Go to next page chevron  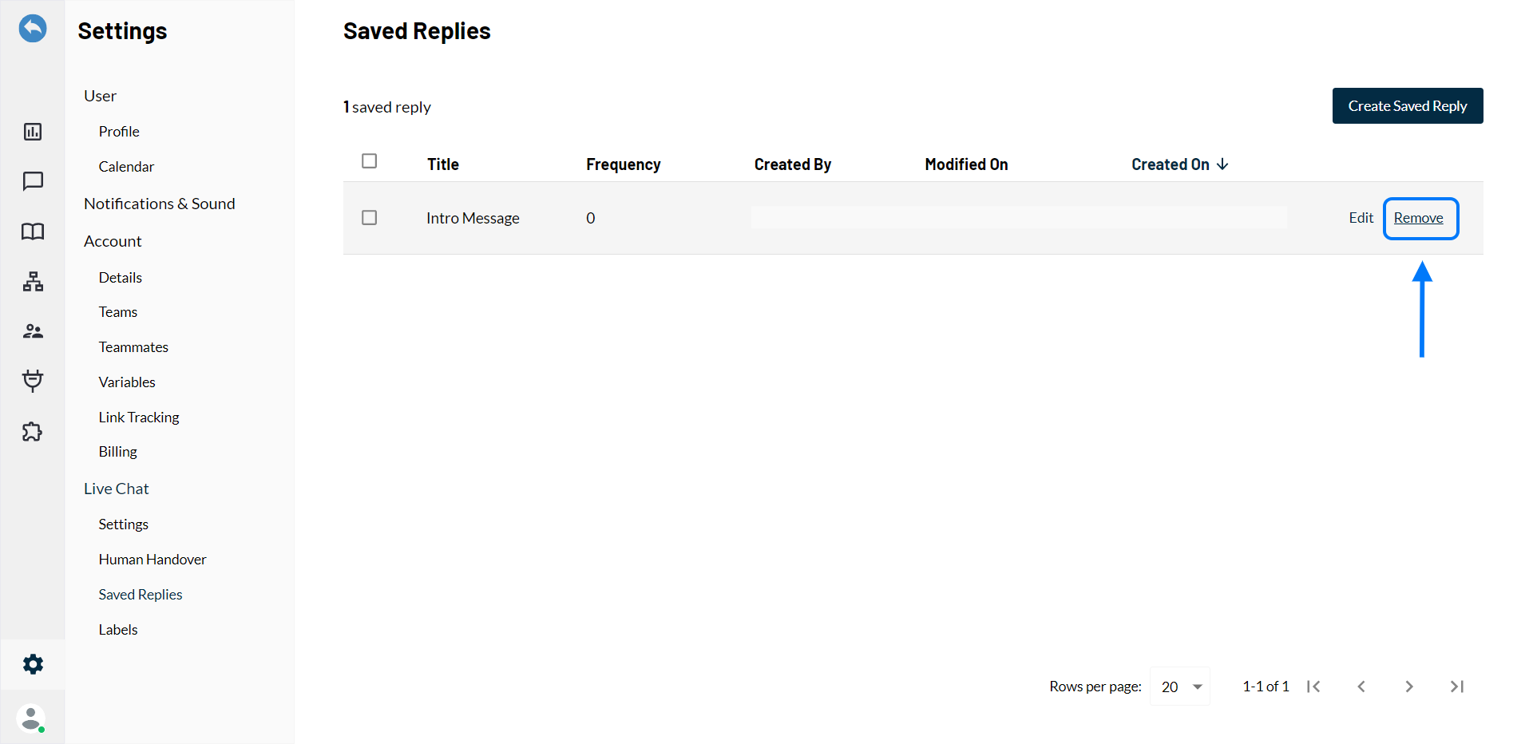point(1409,687)
